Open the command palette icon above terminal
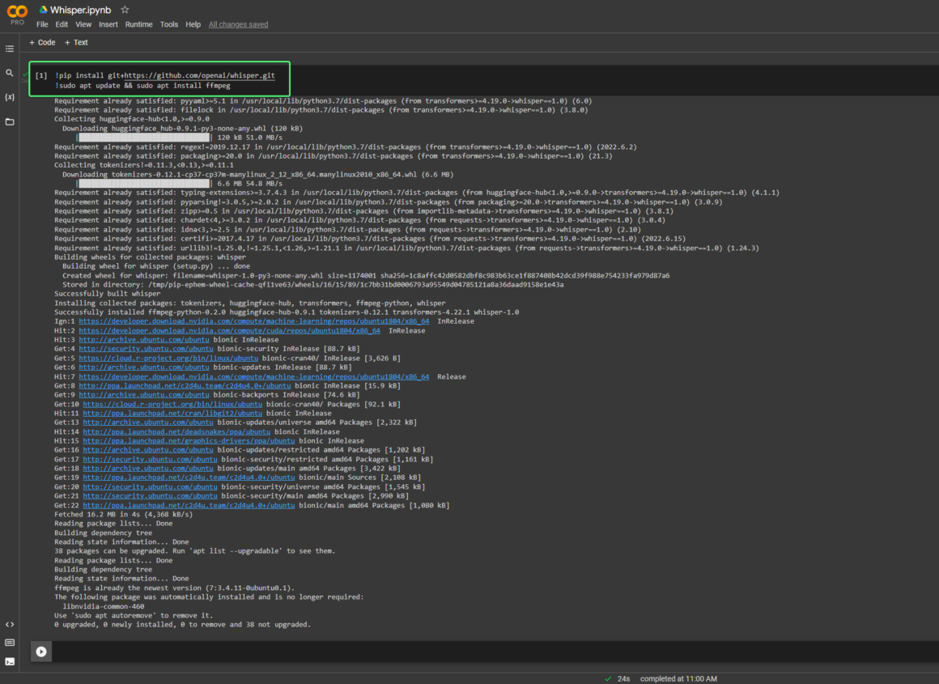Viewport: 939px width, 684px height. click(10, 643)
